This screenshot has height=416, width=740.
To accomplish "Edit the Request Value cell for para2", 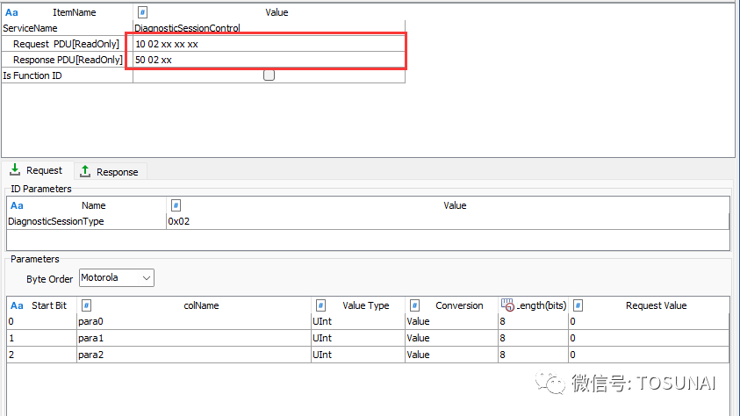I will point(649,355).
